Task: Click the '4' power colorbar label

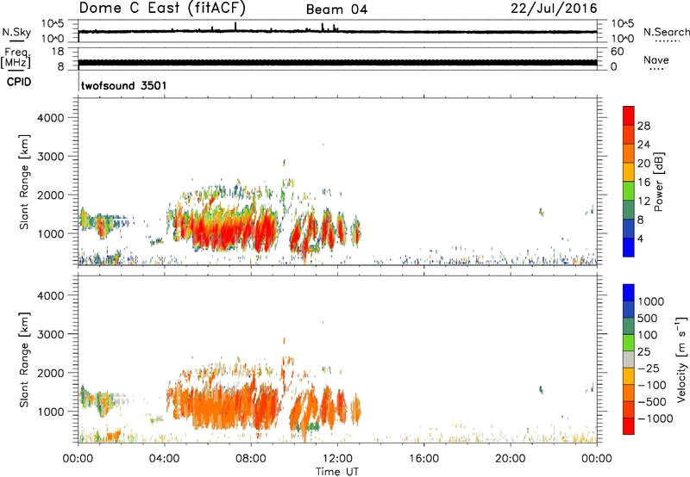Action: point(641,239)
